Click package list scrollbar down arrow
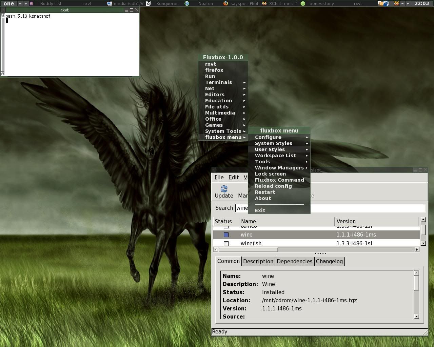 point(423,243)
